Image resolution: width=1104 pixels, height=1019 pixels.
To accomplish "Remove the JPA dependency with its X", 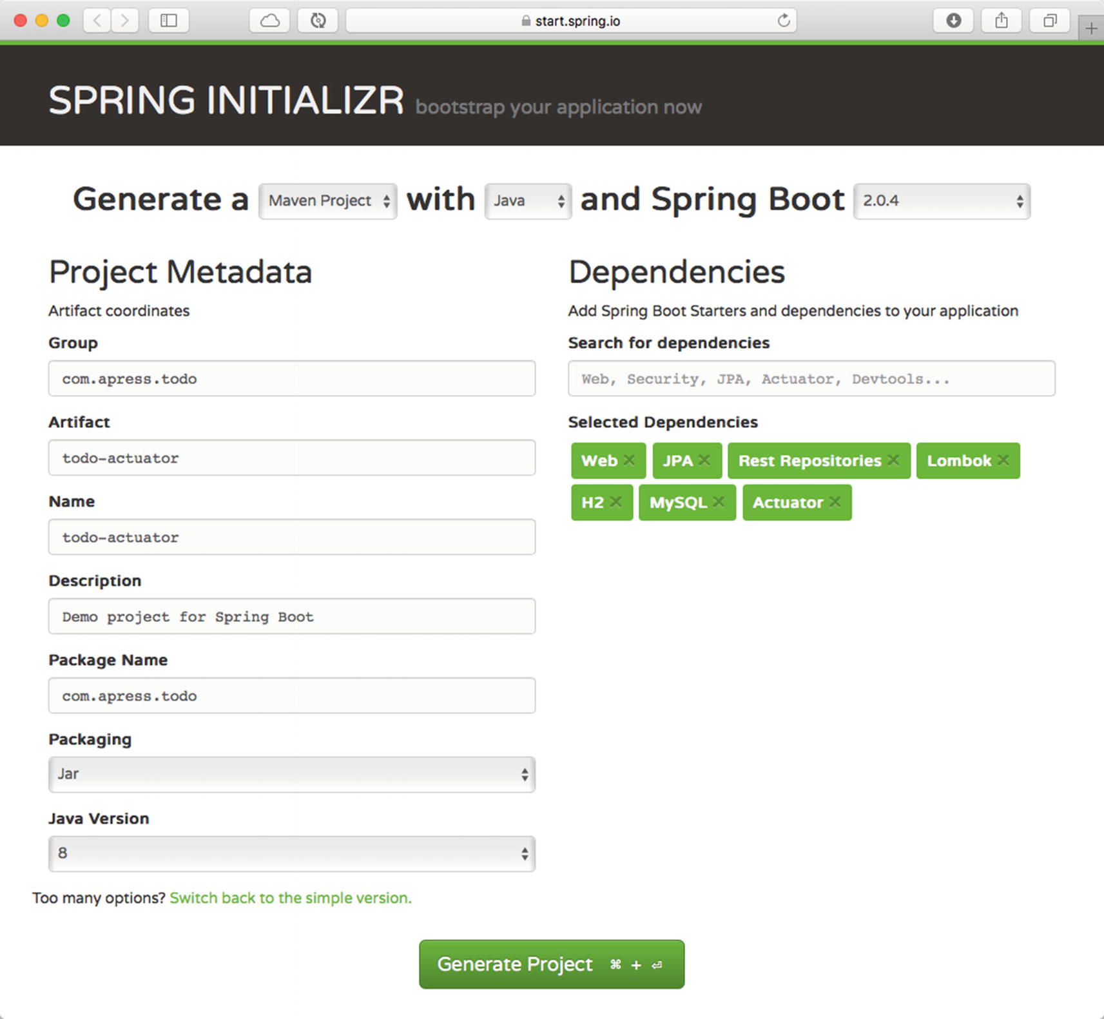I will click(704, 460).
